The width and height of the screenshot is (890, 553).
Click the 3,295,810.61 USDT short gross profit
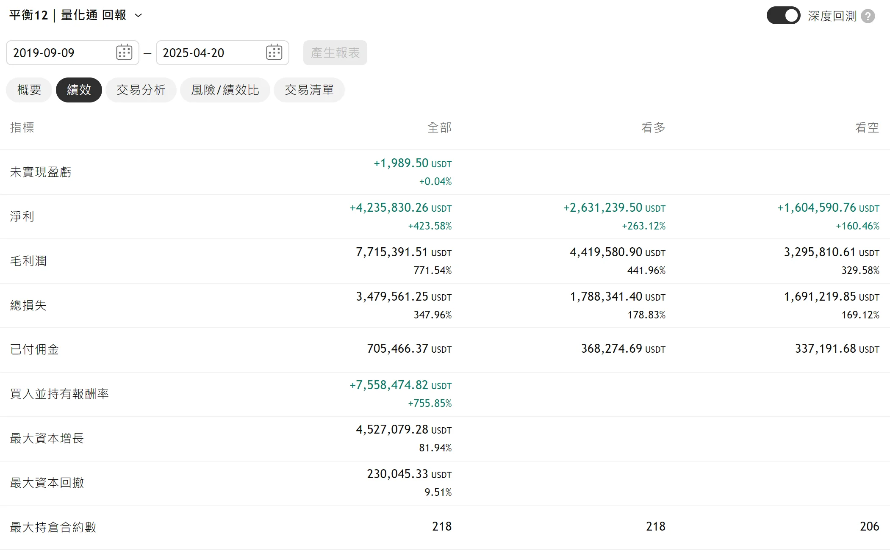coord(832,252)
